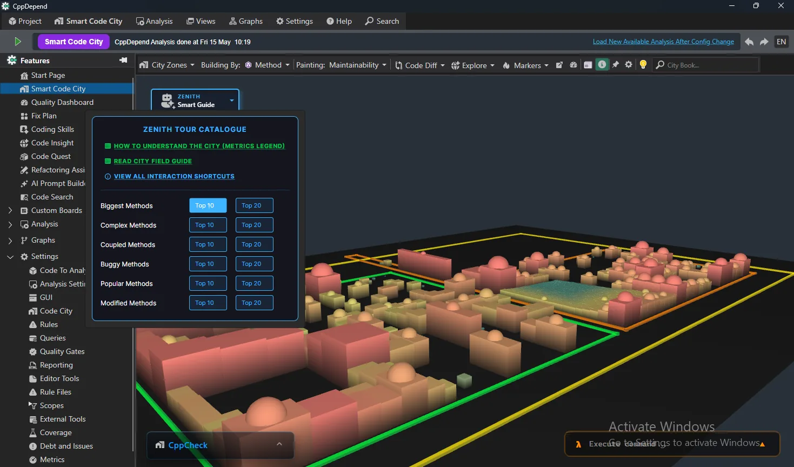Collapse the Zenith Smart Guide dropdown

coord(231,100)
